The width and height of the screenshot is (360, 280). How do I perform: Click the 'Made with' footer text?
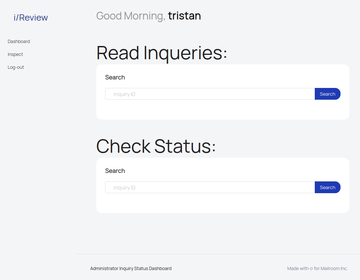click(298, 269)
